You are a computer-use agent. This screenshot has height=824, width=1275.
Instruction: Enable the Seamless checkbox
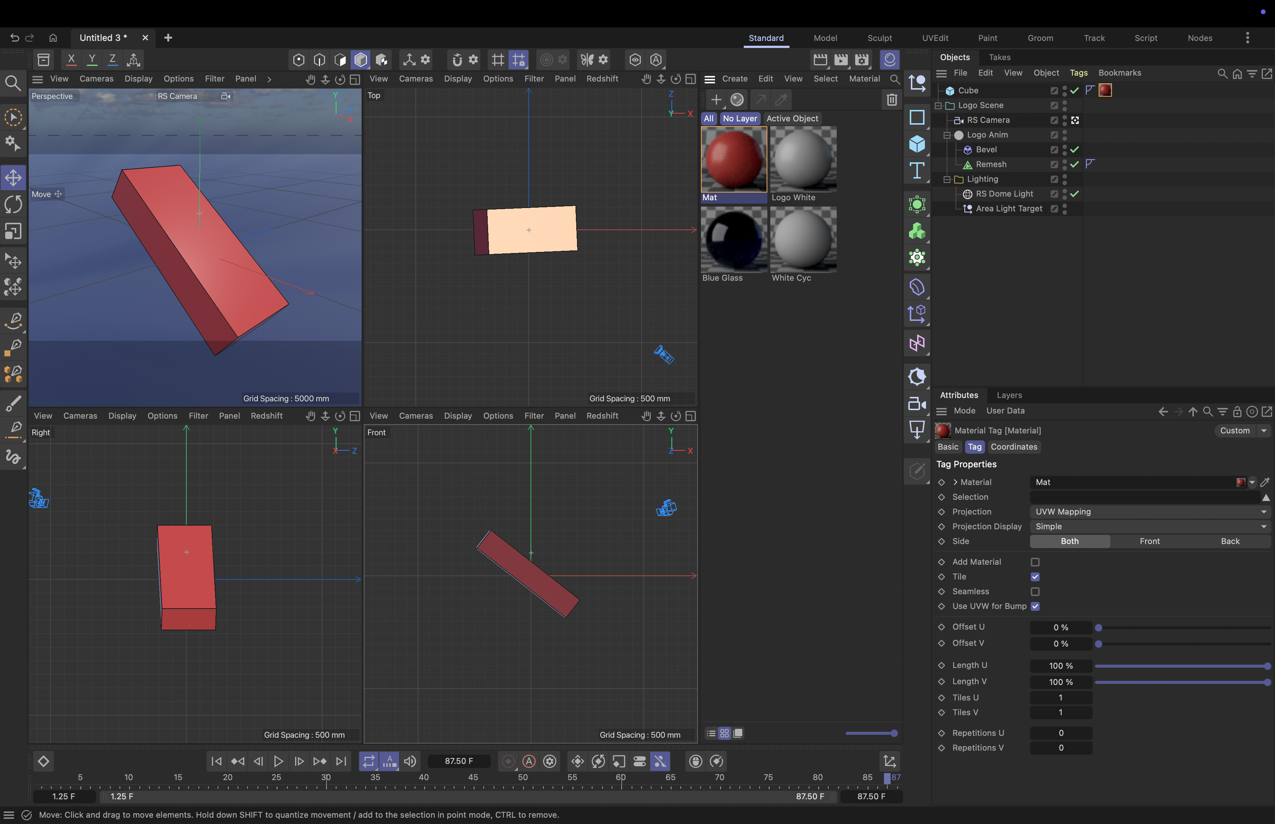click(x=1035, y=591)
